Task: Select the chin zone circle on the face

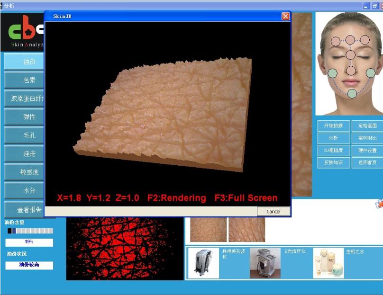Action: (x=352, y=93)
